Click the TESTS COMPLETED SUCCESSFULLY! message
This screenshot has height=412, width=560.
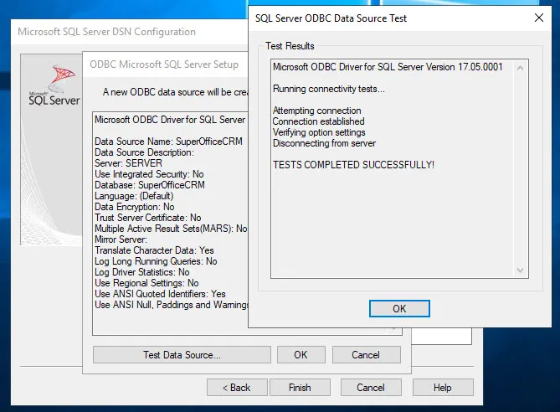pyautogui.click(x=354, y=164)
